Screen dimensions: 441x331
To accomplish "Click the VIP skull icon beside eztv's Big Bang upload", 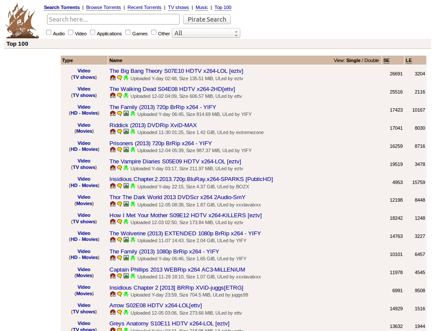I will click(x=126, y=78).
